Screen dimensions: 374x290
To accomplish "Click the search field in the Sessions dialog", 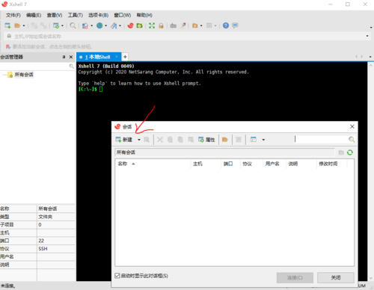I will coord(321,139).
